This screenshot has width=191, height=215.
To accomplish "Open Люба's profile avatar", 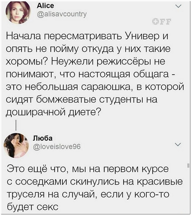I will pos(16,145).
